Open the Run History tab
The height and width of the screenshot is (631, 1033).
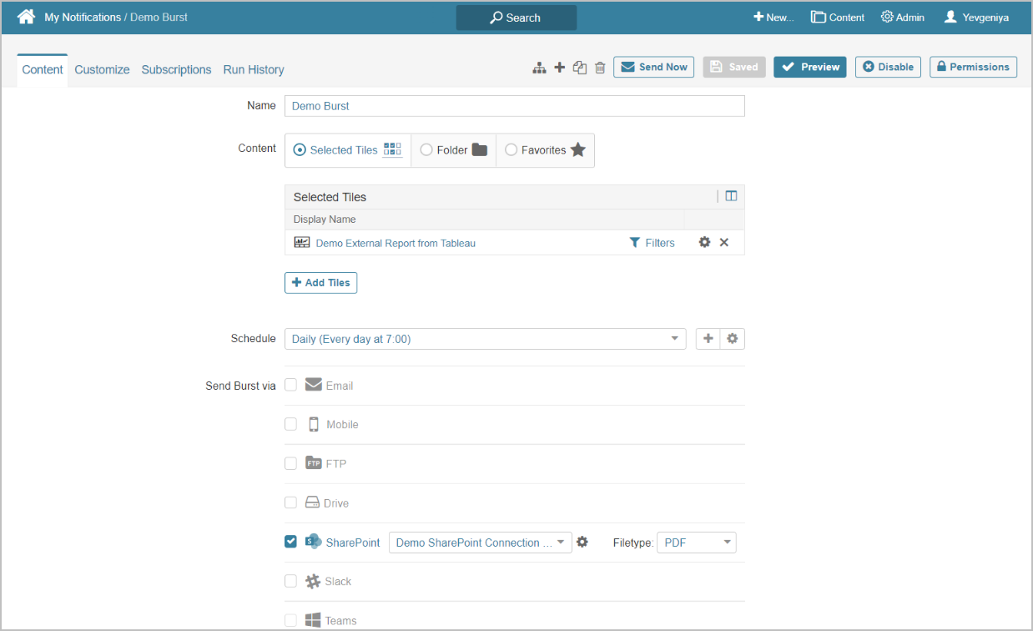click(254, 70)
